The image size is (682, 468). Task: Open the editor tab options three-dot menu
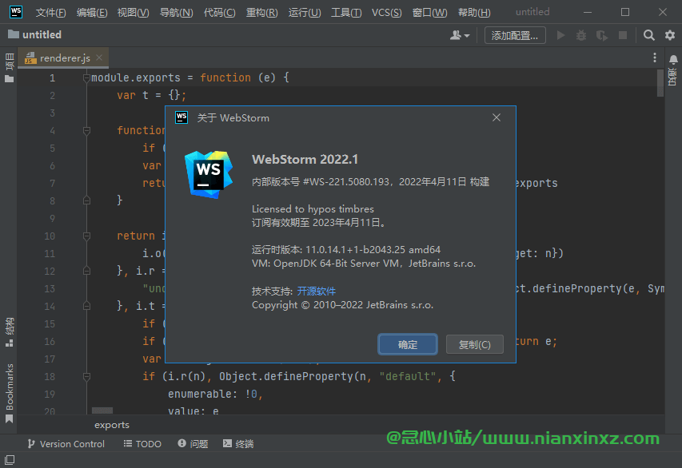(655, 58)
